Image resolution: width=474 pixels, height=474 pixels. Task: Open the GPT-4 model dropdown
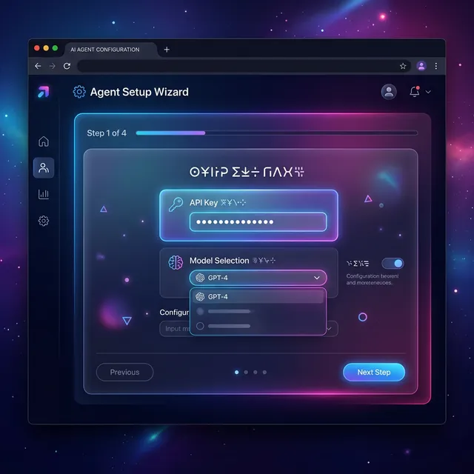[258, 278]
